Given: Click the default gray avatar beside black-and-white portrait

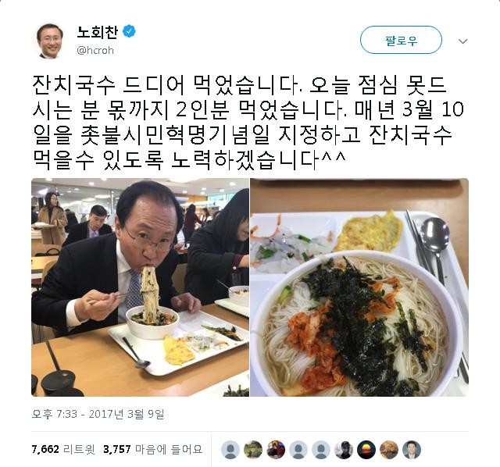Looking at the screenshot, I should (x=321, y=450).
